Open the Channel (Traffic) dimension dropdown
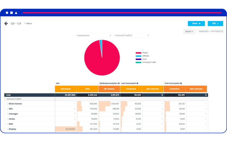Screen dimensions: 227x142 (x=132, y=35)
